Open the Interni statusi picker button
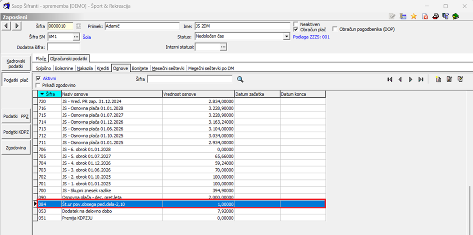This screenshot has width=473, height=235. click(x=223, y=47)
